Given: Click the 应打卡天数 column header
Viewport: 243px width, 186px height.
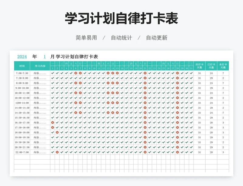Looking at the screenshot, I should (200, 66).
